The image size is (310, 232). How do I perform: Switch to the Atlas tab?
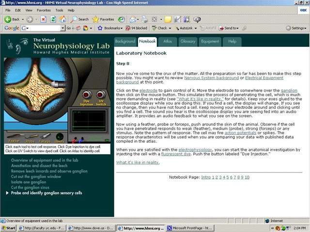[168, 42]
